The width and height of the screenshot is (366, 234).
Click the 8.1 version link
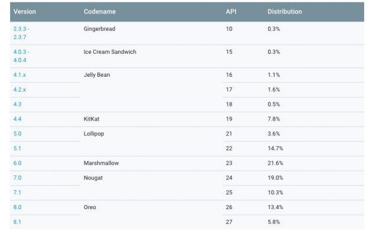17,222
